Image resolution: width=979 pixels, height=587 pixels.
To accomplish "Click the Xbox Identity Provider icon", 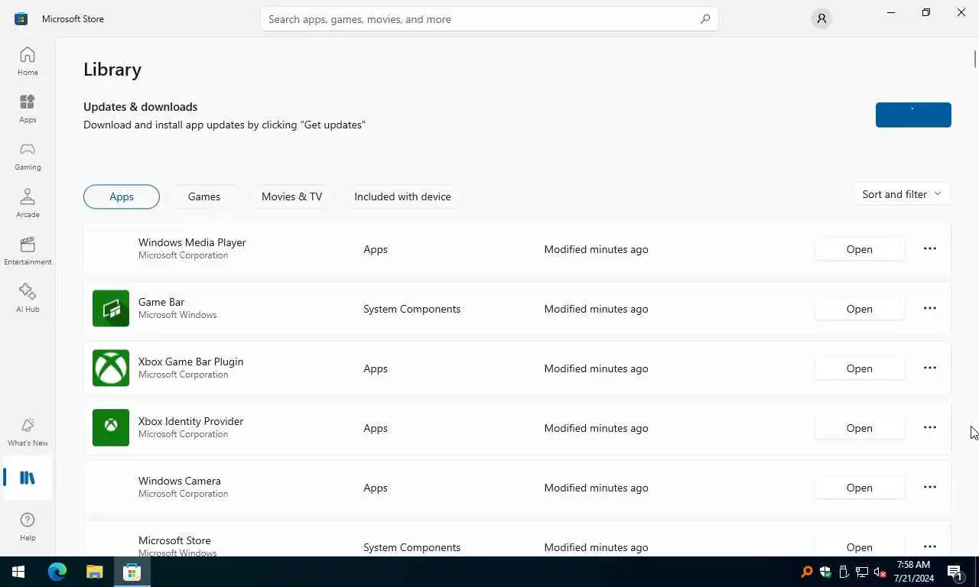I will [x=111, y=427].
